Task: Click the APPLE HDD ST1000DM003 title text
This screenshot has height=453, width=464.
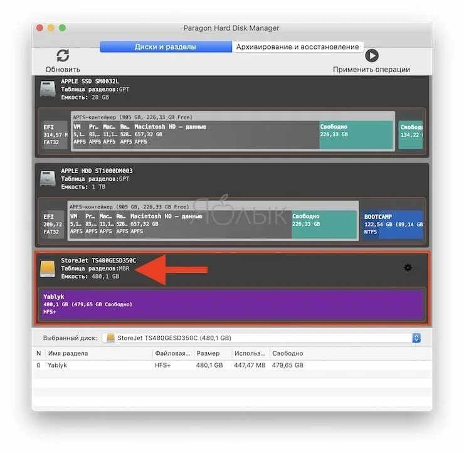Action: [x=97, y=171]
